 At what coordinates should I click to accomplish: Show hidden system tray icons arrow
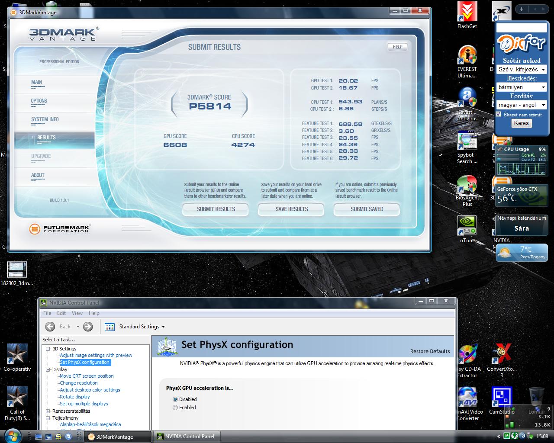pyautogui.click(x=499, y=437)
